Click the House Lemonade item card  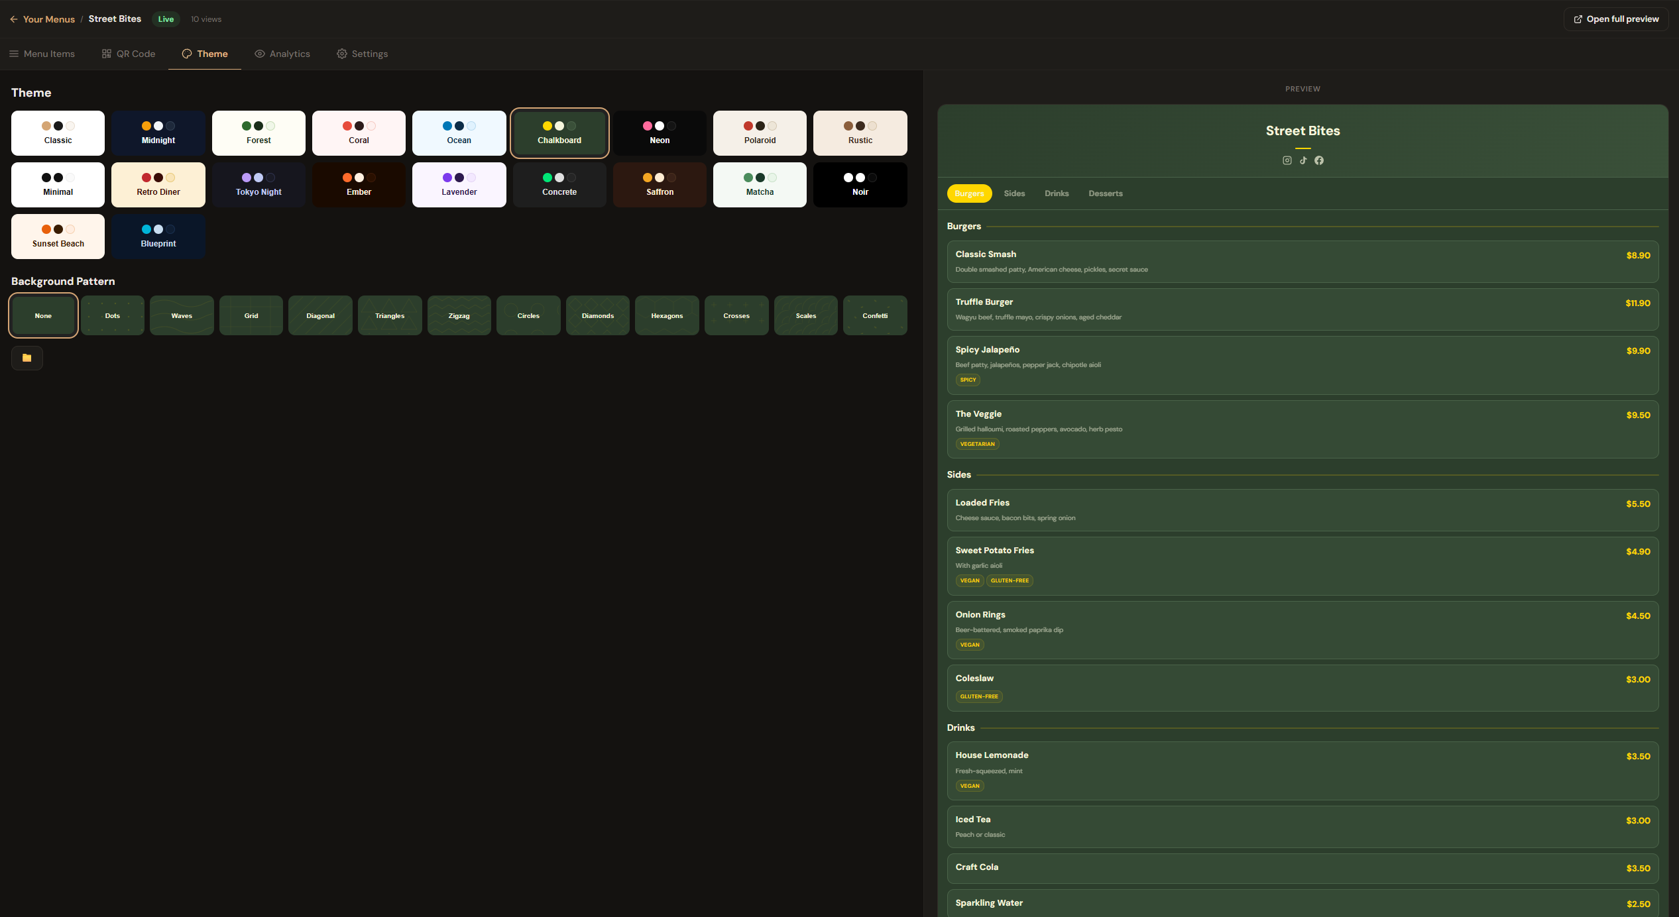[x=1303, y=771]
